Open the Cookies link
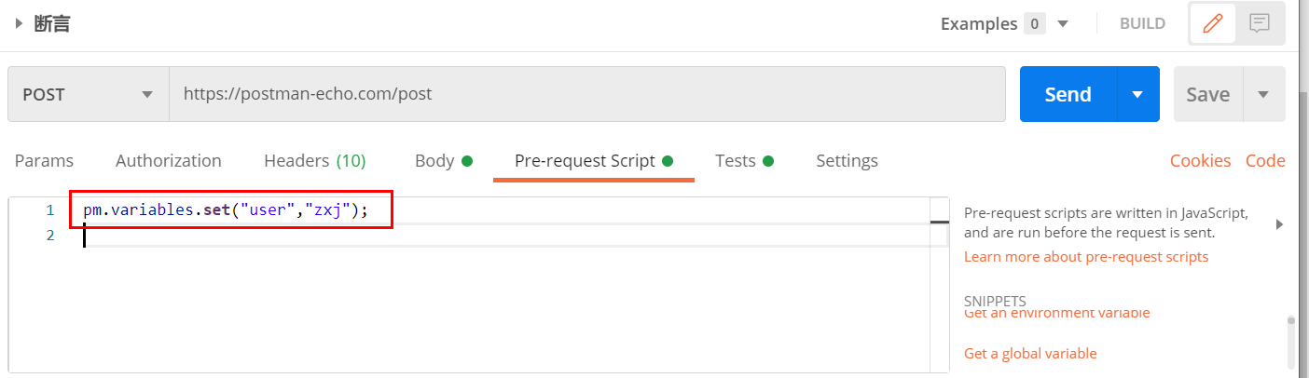 (1200, 161)
